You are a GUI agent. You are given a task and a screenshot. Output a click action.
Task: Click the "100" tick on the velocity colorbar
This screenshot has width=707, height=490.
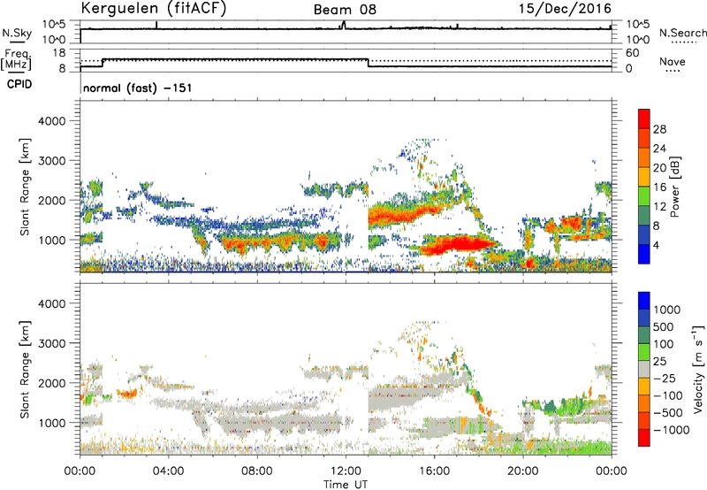(x=664, y=344)
